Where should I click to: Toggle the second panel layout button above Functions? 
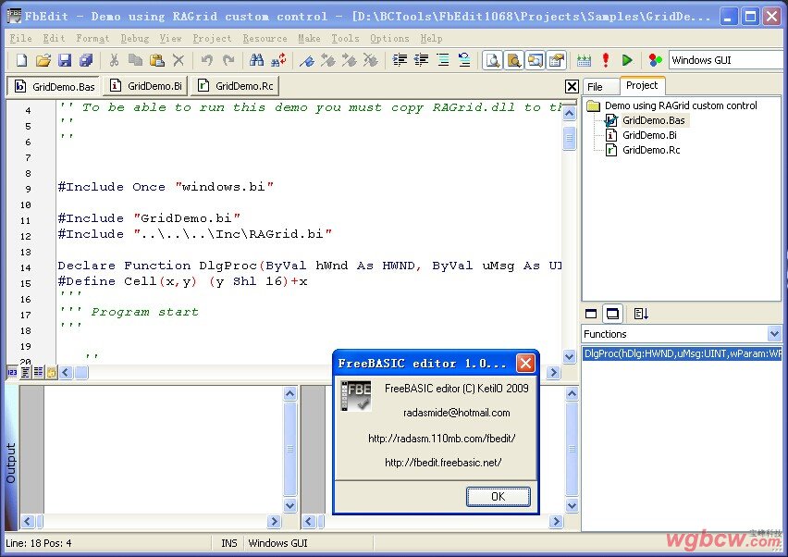click(x=612, y=314)
